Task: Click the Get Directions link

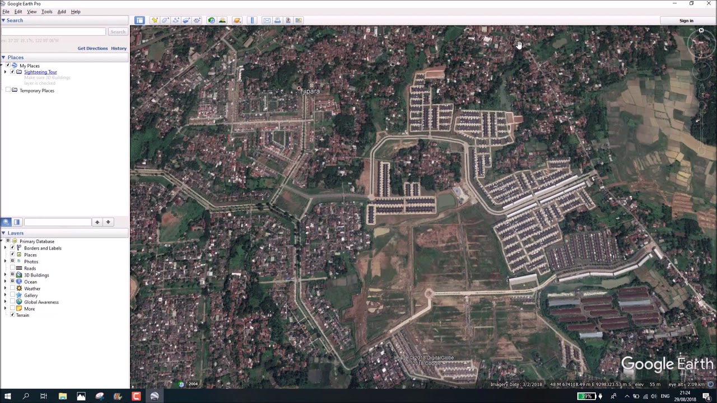Action: [x=92, y=49]
